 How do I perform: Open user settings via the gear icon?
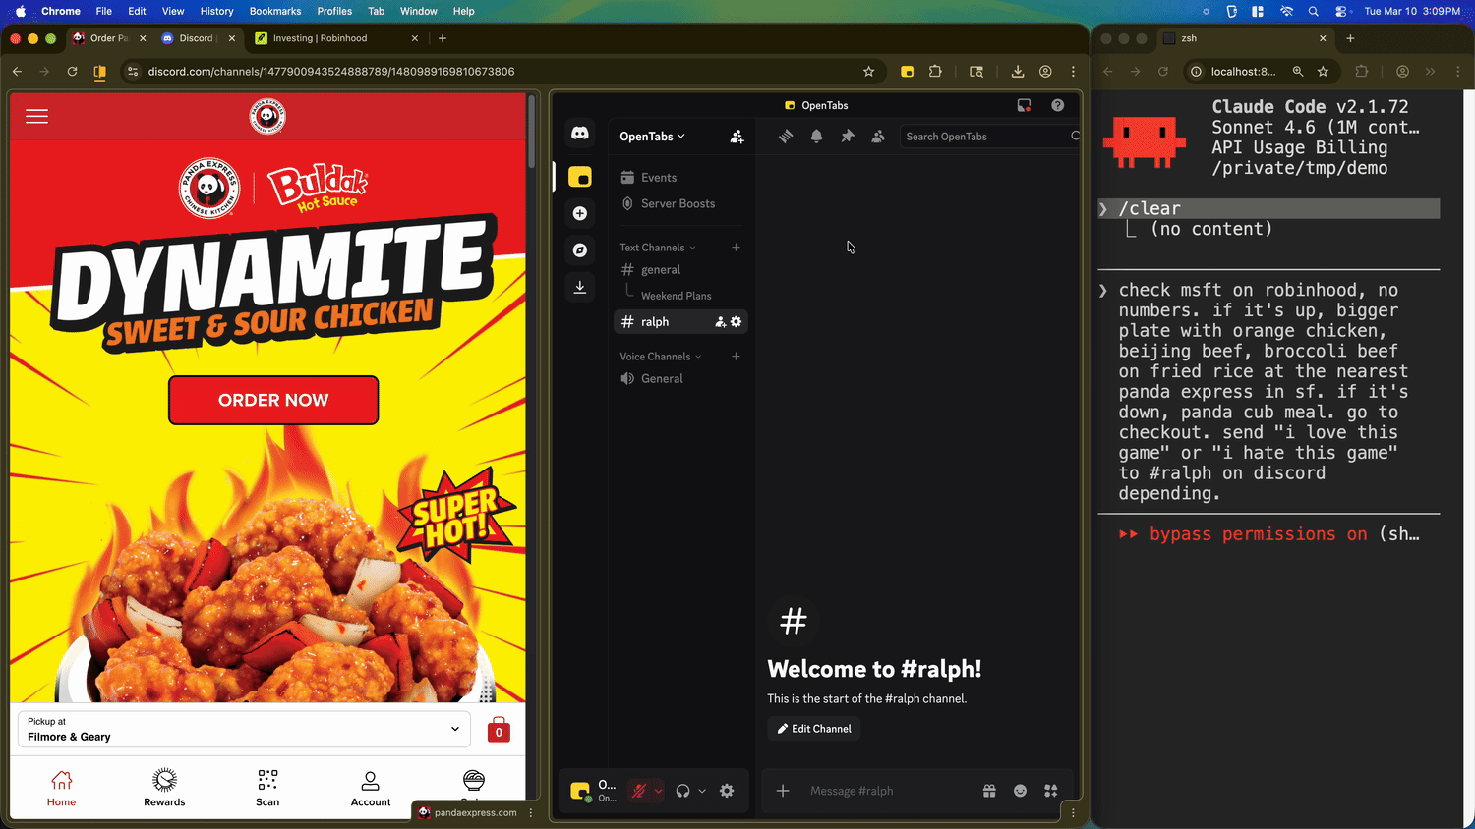(x=727, y=791)
